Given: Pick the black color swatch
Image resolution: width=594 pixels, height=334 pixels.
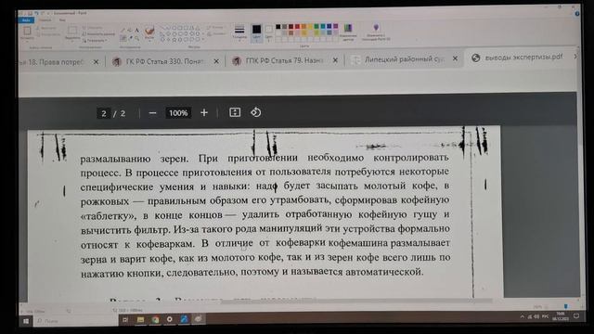Looking at the screenshot, I should pyautogui.click(x=278, y=27).
